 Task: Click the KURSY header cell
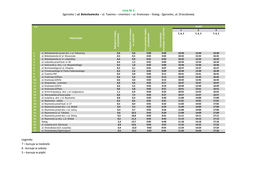[199, 26]
